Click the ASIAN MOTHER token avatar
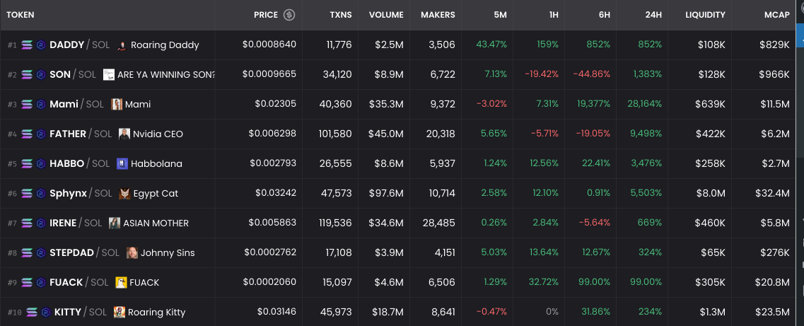 (115, 223)
